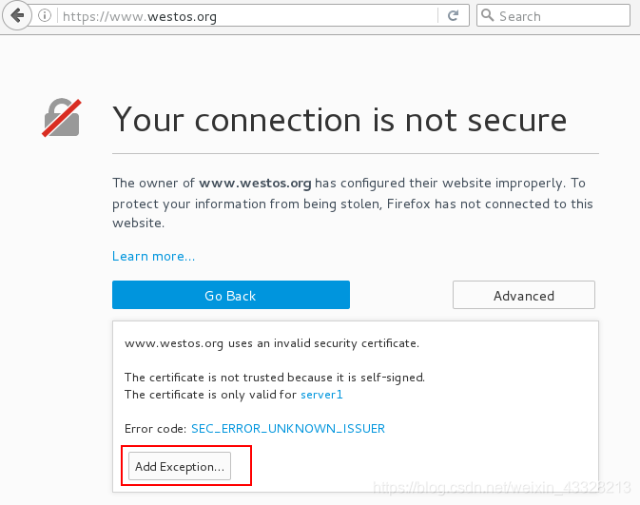Open the Learn more… link
Image resolution: width=640 pixels, height=505 pixels.
pos(153,256)
